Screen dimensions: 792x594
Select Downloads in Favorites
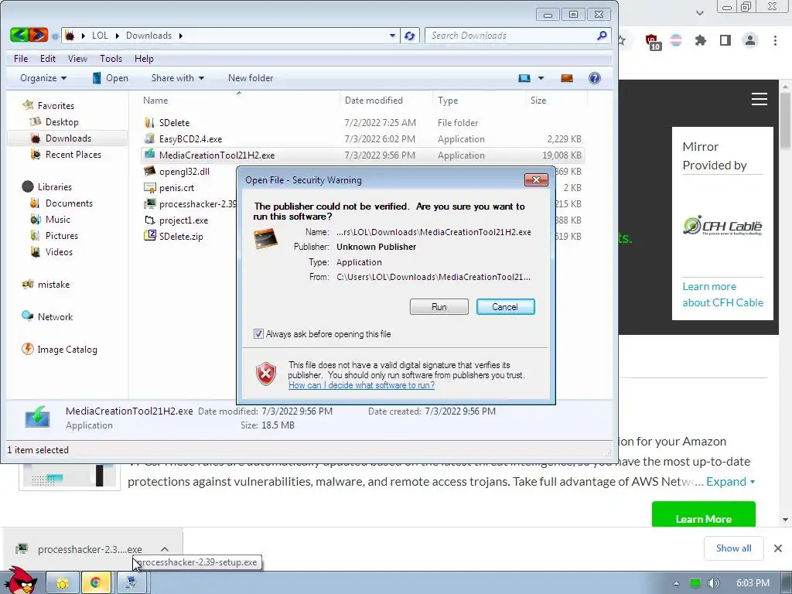68,138
